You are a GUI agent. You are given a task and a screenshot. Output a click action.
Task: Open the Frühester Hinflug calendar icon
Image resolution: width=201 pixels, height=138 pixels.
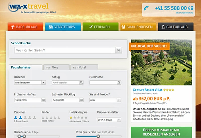click(43, 100)
